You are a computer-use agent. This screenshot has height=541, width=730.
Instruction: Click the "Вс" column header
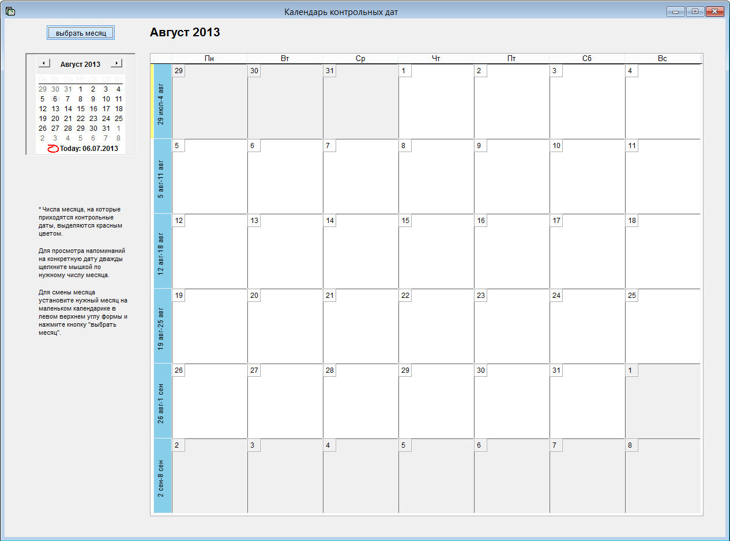[663, 59]
